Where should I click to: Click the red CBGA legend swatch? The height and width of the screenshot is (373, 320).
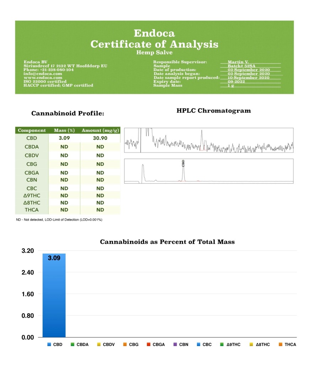149,345
